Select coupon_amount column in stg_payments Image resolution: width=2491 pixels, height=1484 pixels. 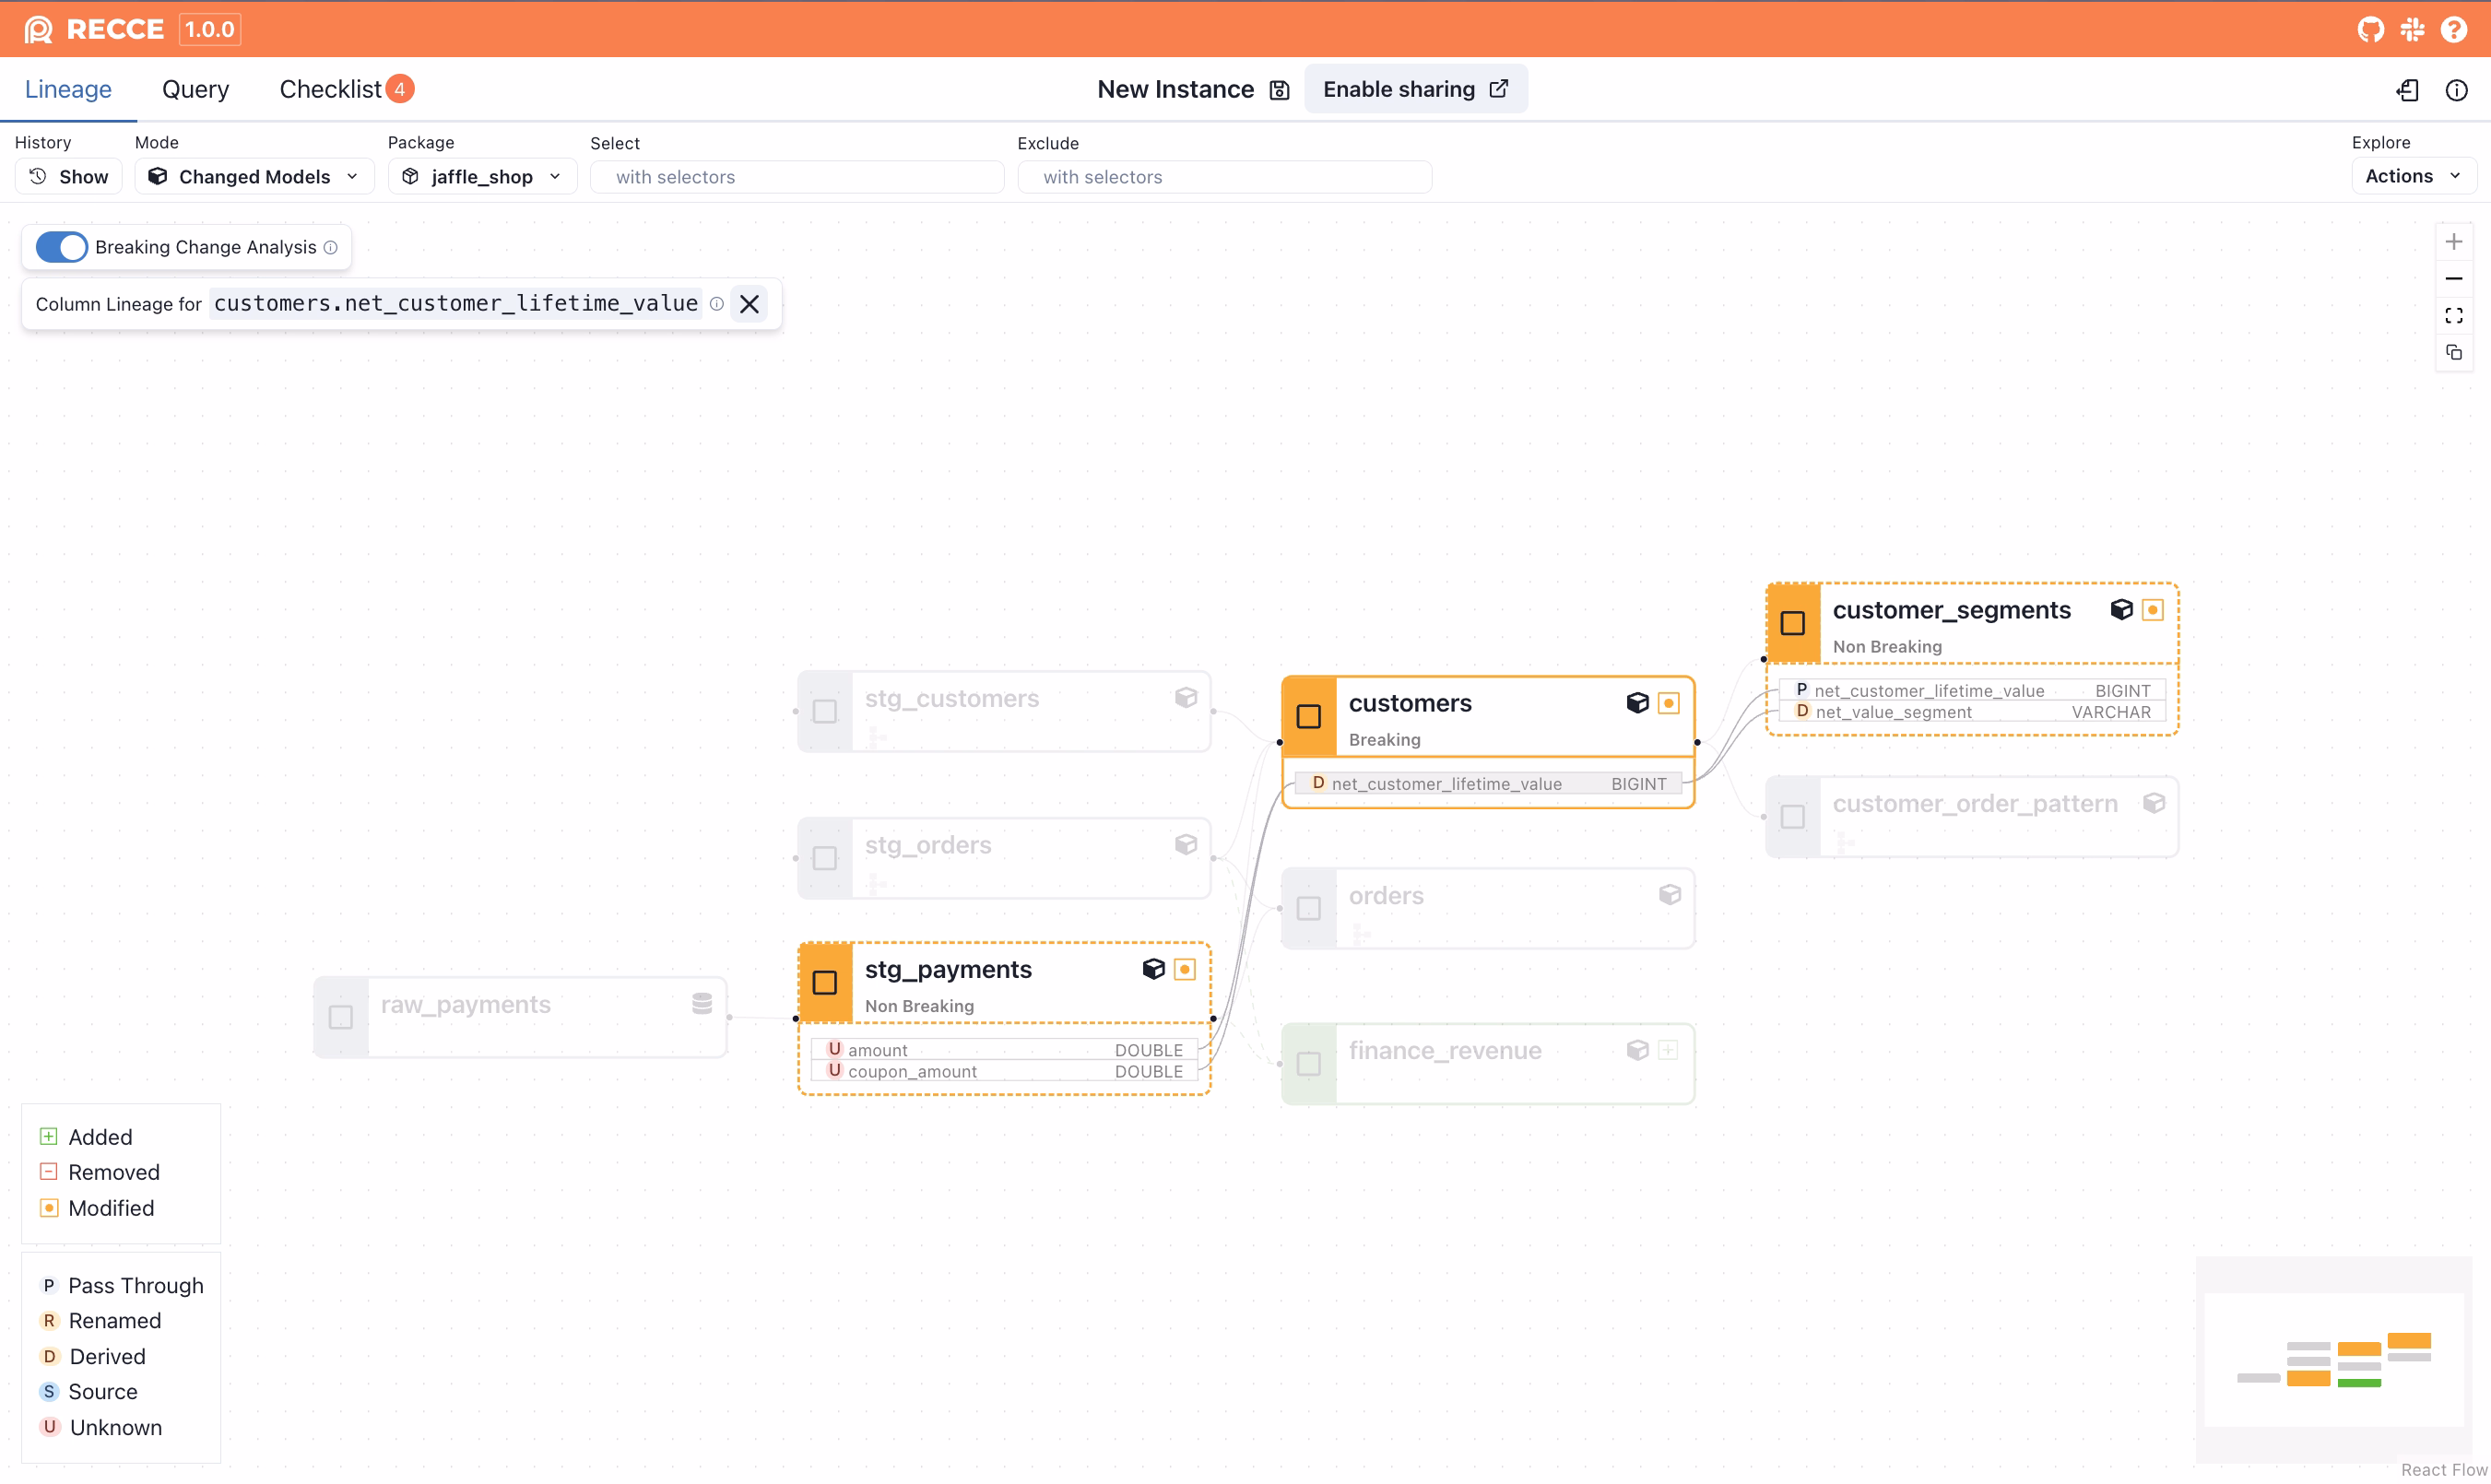1004,1072
